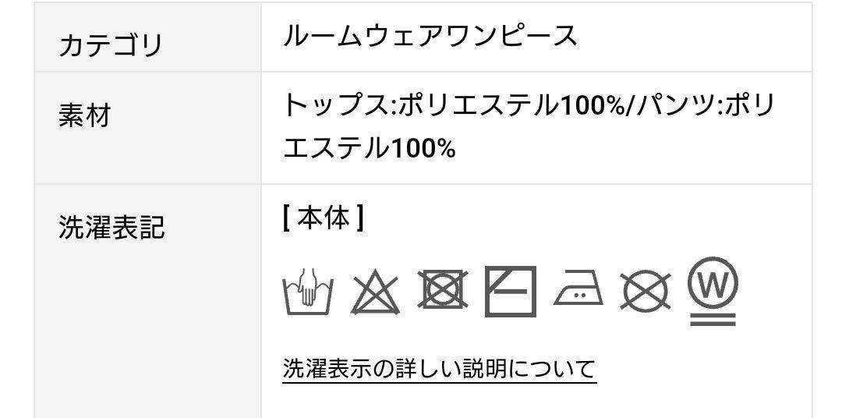Click the do-not-tumble-dry crossed square icon
This screenshot has width=842, height=418.
pos(443,289)
